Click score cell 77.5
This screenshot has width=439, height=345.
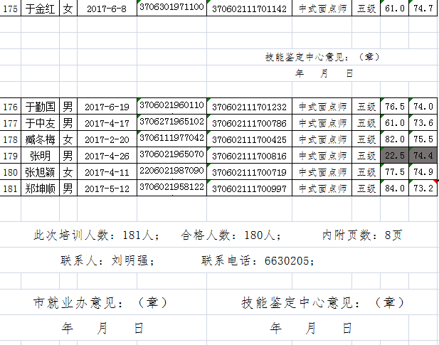point(394,172)
